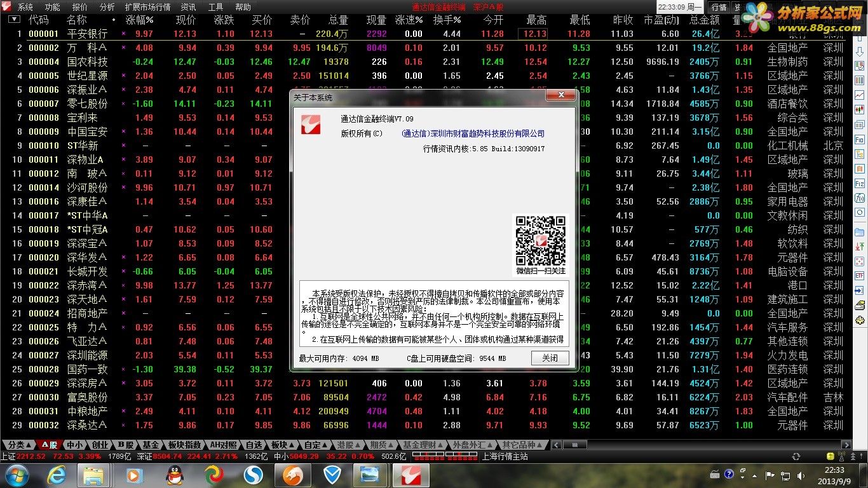Sort by the 涨幅% column header
Screen dimensions: 868x488
139,20
